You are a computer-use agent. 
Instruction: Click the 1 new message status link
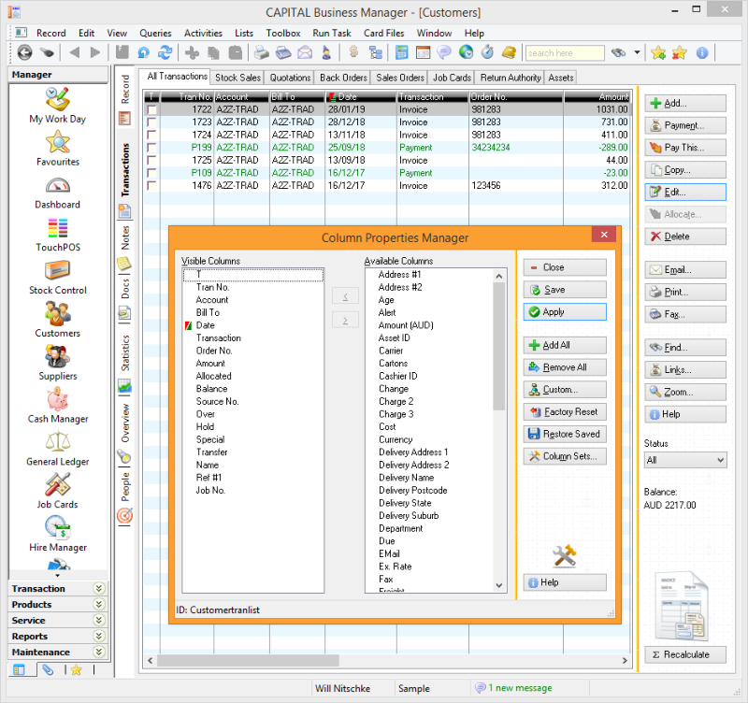click(x=520, y=688)
